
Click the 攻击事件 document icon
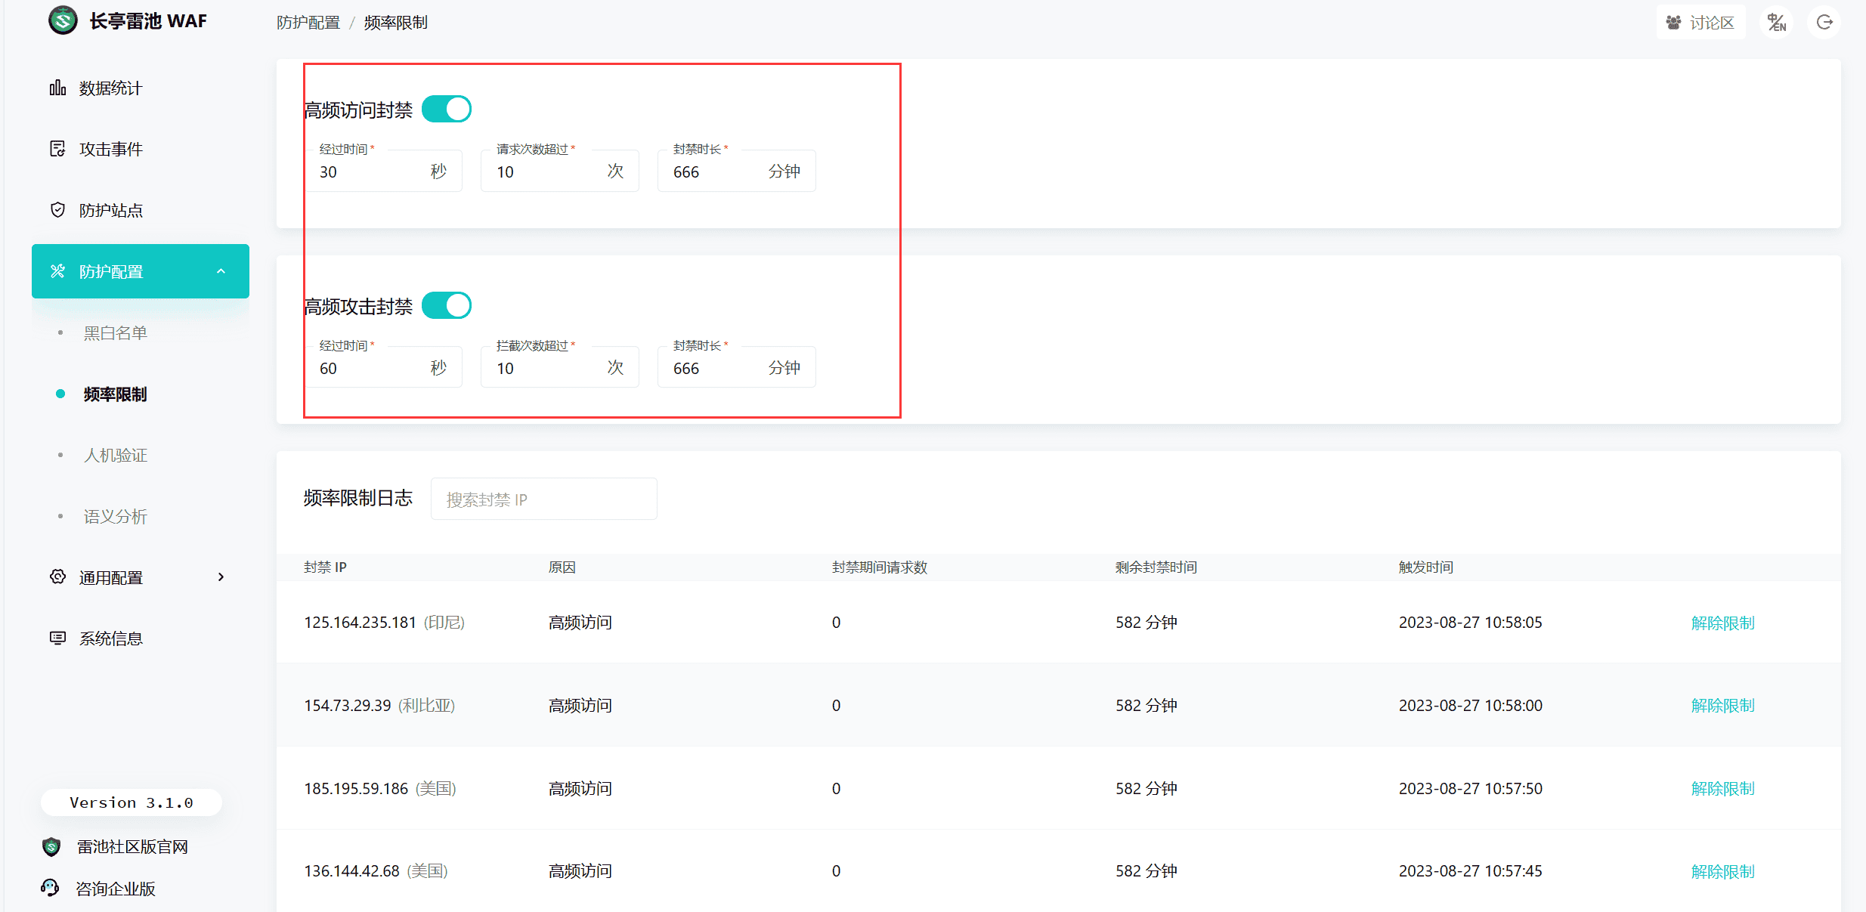(x=57, y=149)
